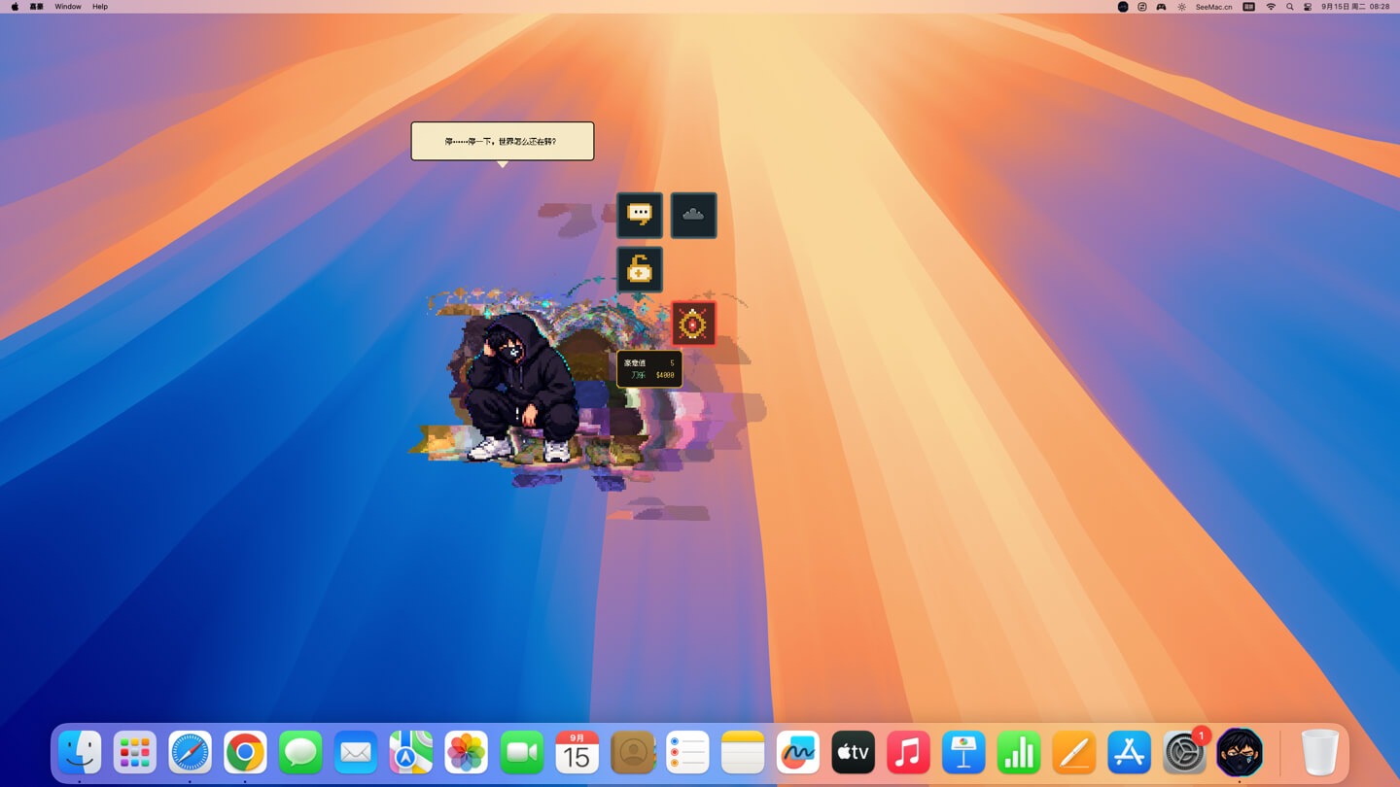This screenshot has height=787, width=1400.
Task: Open the Apple menu
Action: click(x=15, y=7)
